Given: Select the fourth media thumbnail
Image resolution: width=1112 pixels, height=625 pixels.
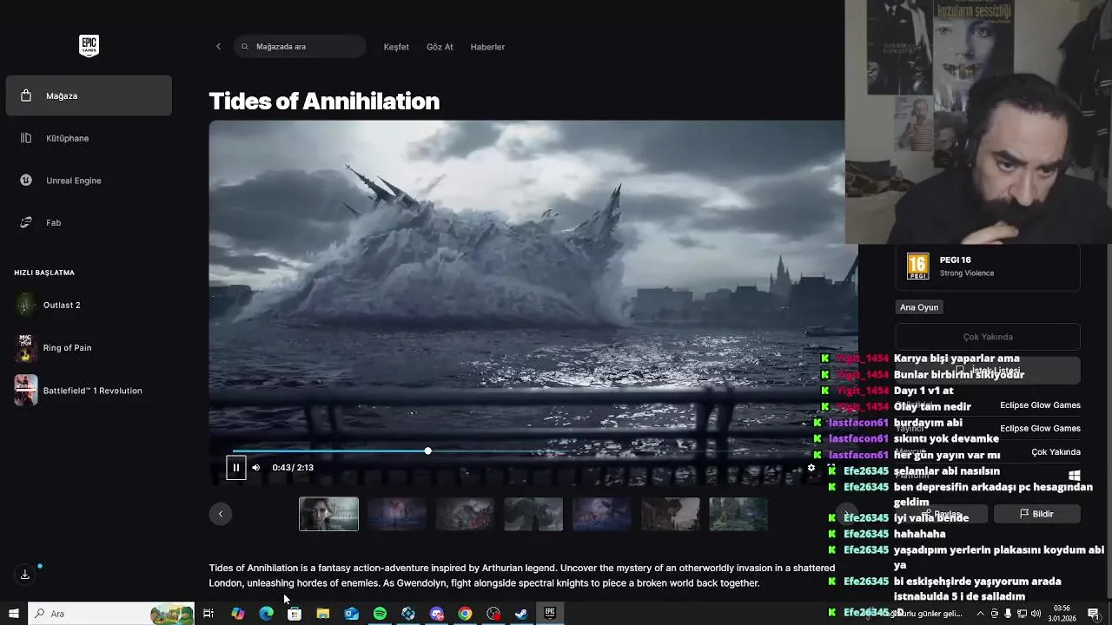Looking at the screenshot, I should pos(533,514).
